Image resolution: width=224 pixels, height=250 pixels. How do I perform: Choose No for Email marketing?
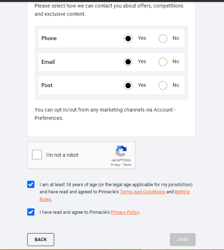[163, 62]
